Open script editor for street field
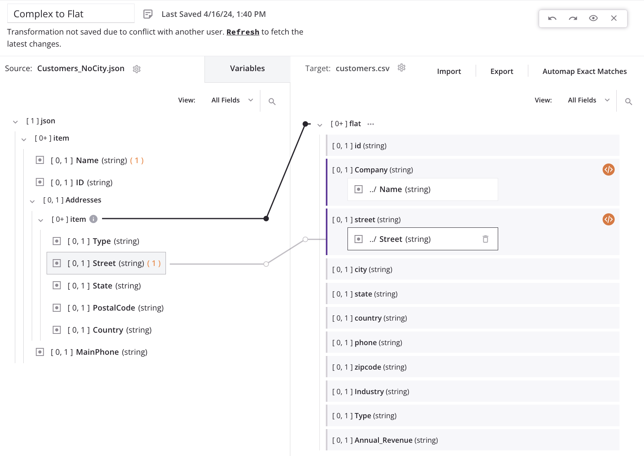The image size is (644, 456). click(x=608, y=220)
